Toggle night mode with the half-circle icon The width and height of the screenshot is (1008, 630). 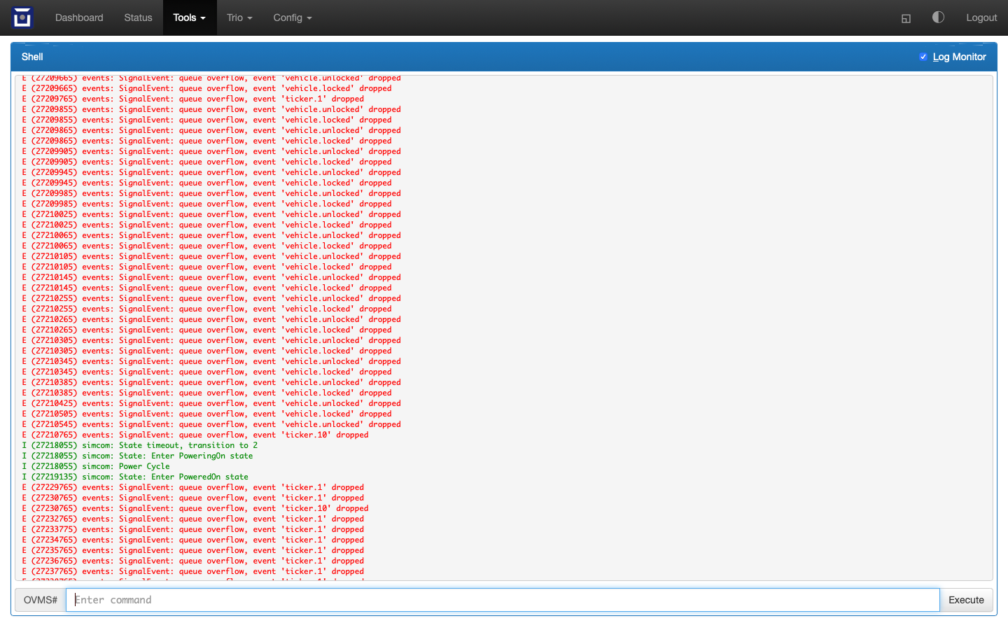pyautogui.click(x=938, y=17)
